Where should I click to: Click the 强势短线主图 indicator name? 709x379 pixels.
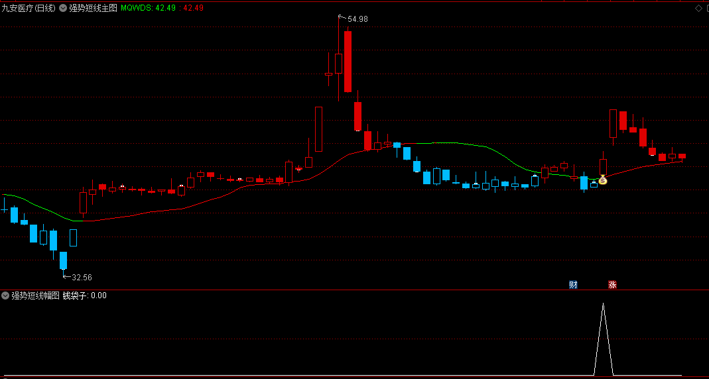[x=93, y=8]
